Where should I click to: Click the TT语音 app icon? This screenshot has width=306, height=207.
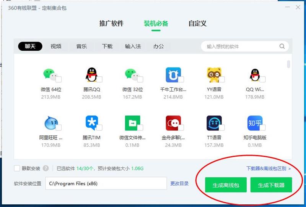pyautogui.click(x=214, y=123)
